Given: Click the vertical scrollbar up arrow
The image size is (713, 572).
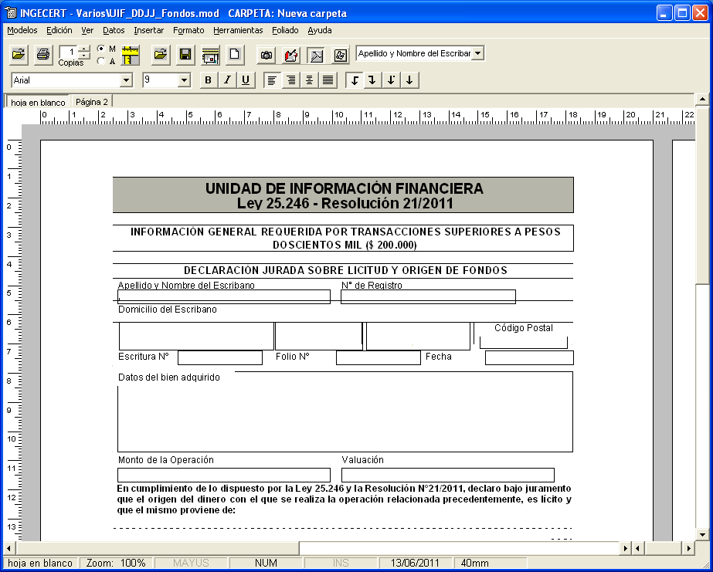Looking at the screenshot, I should point(702,99).
